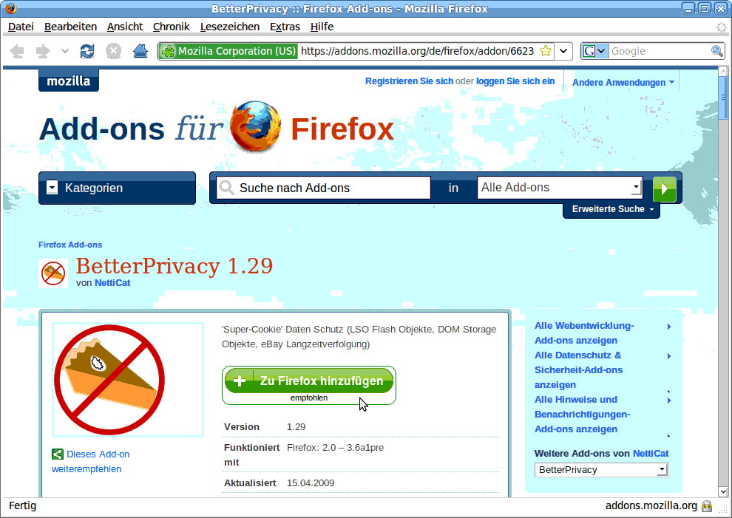Open the Extras menu
Viewport: 732px width, 518px height.
[285, 27]
